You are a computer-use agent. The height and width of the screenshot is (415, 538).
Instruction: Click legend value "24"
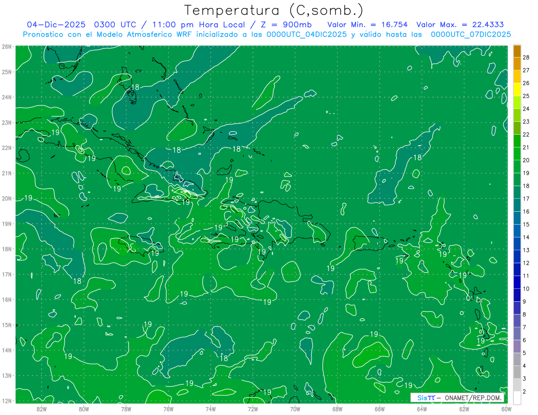pos(526,109)
